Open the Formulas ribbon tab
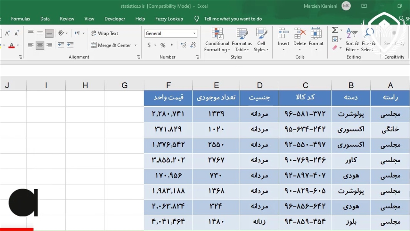Image resolution: width=410 pixels, height=231 pixels. click(20, 19)
